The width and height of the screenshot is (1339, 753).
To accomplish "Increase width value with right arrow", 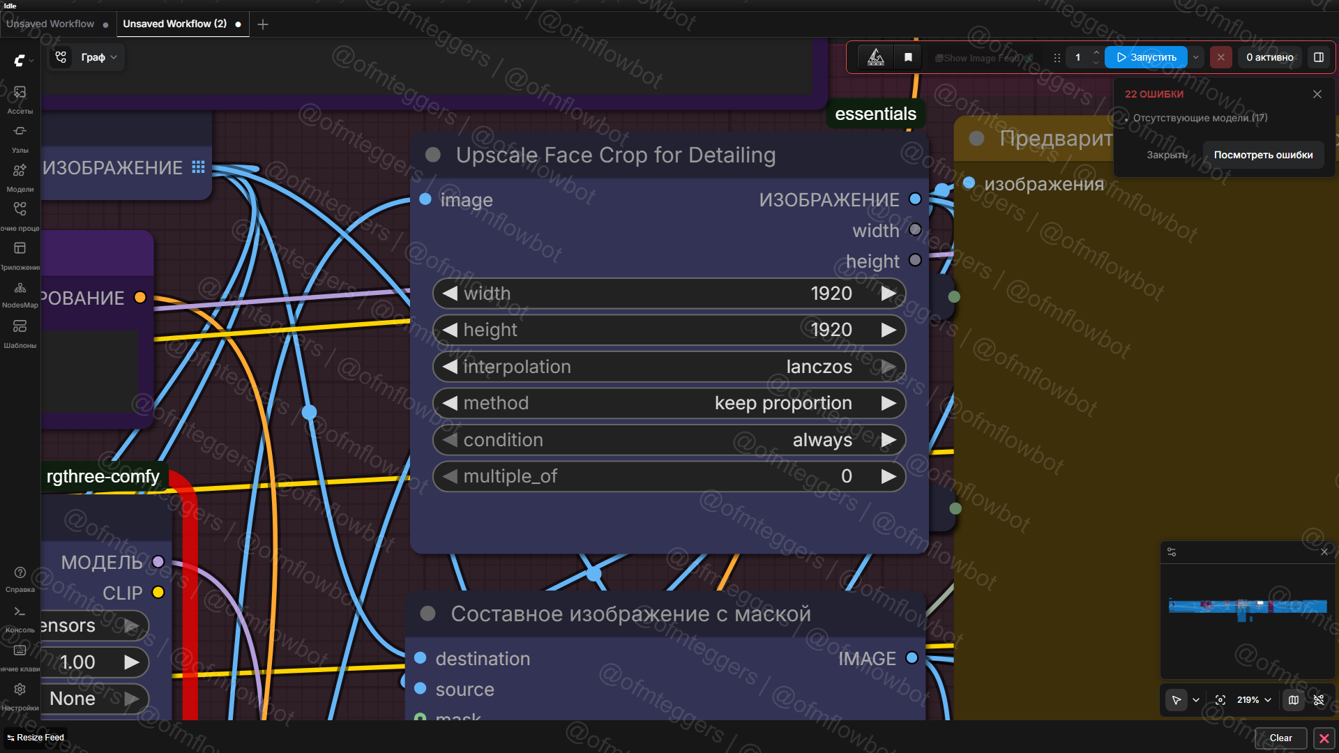I will (x=888, y=294).
